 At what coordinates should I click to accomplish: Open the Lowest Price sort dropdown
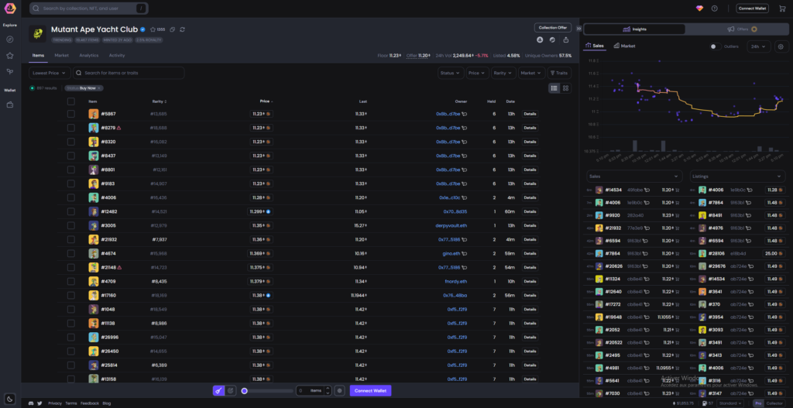[50, 73]
